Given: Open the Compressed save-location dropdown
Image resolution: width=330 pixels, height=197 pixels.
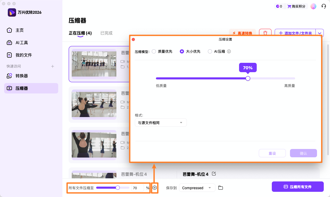Looking at the screenshot, I should [197, 187].
